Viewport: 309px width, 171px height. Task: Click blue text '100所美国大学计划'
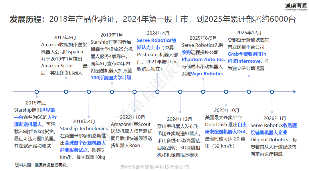(111, 78)
